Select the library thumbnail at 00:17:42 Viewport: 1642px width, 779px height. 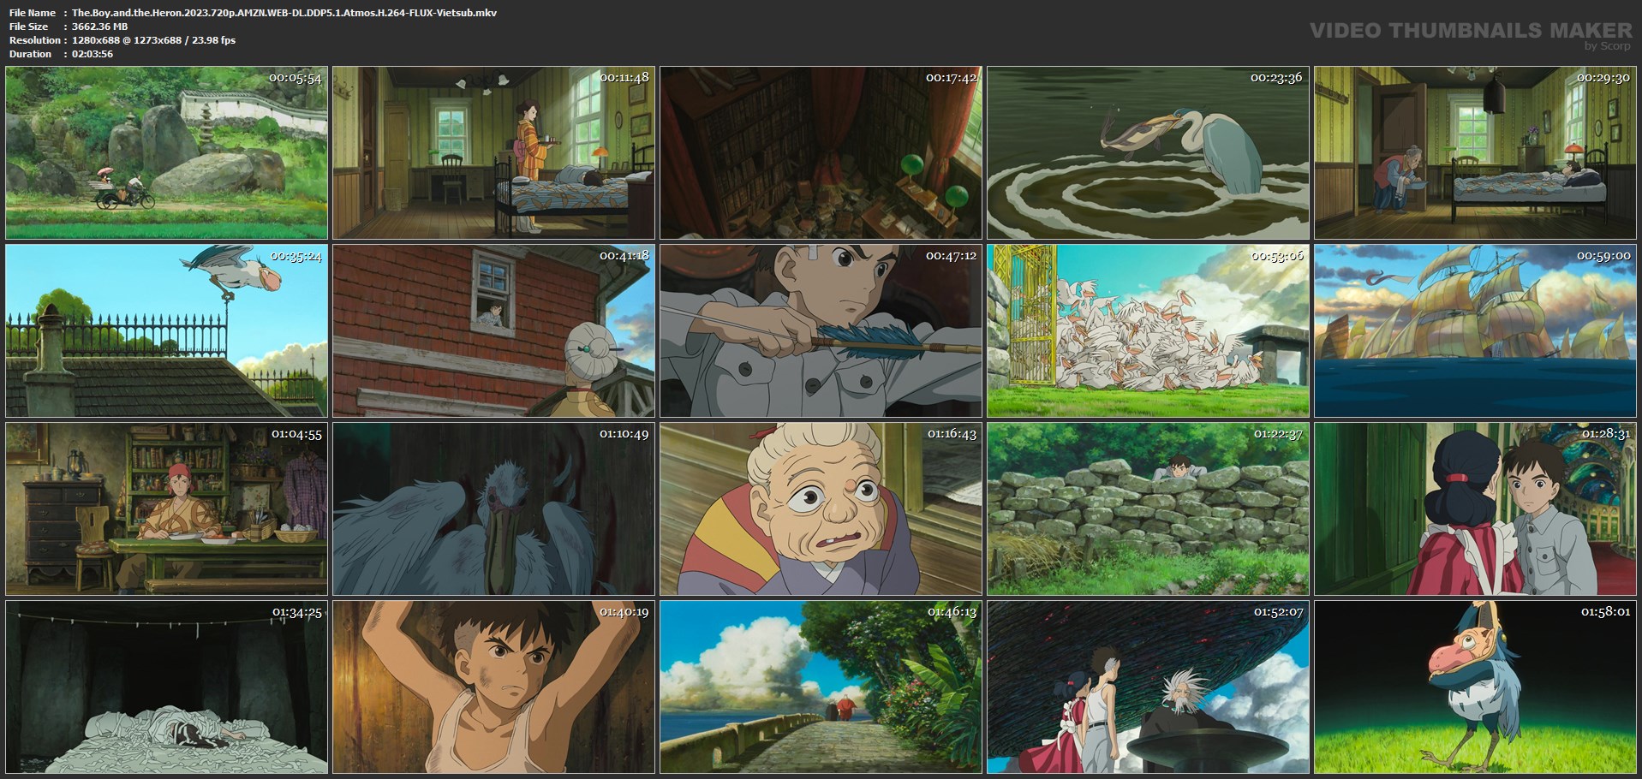[x=821, y=153]
